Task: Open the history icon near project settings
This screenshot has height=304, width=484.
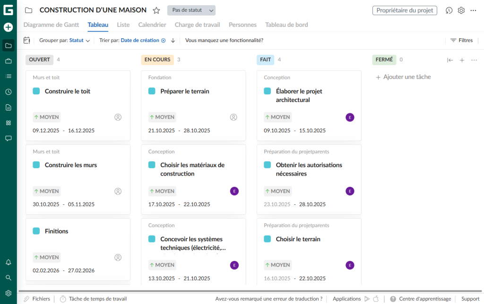Action: point(449,10)
